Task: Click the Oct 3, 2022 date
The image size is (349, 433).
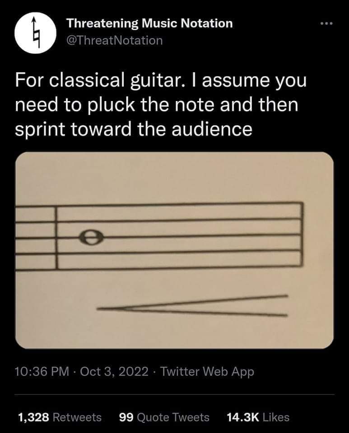Action: click(114, 371)
